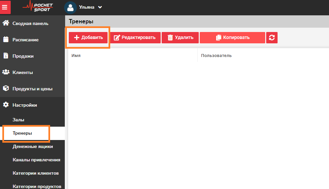This screenshot has height=189, width=329.
Task: Click the invoice icon beside Продажи
Action: (6, 56)
